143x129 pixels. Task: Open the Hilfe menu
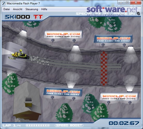tap(44, 9)
